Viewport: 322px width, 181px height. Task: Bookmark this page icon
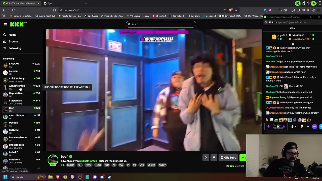[54, 10]
